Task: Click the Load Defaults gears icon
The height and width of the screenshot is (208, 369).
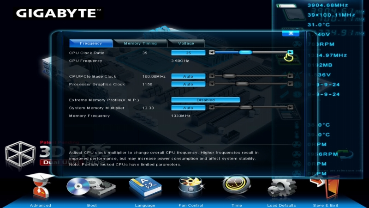Action: (x=282, y=188)
